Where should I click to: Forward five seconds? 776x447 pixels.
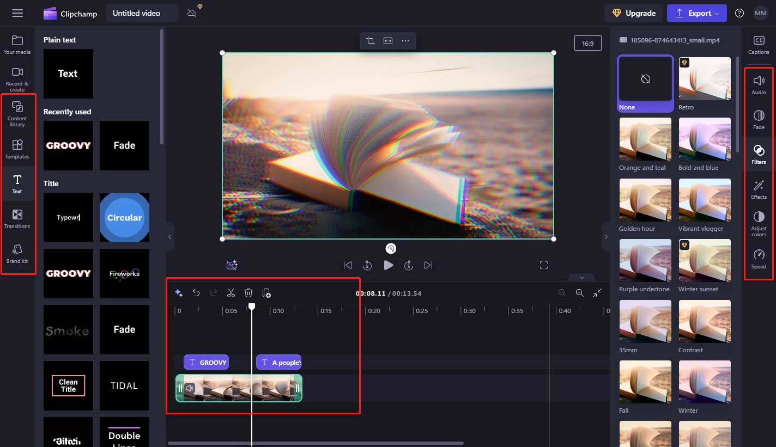tap(408, 265)
